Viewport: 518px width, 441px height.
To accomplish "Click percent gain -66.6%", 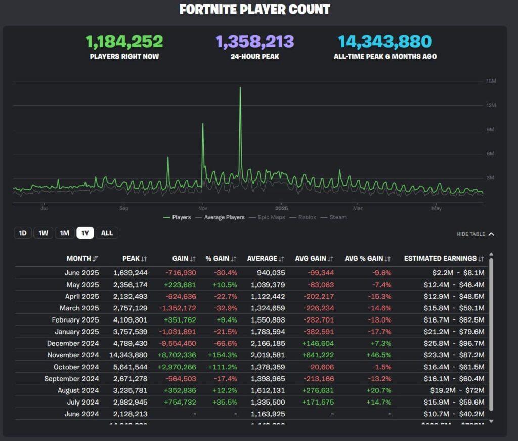I will click(226, 343).
